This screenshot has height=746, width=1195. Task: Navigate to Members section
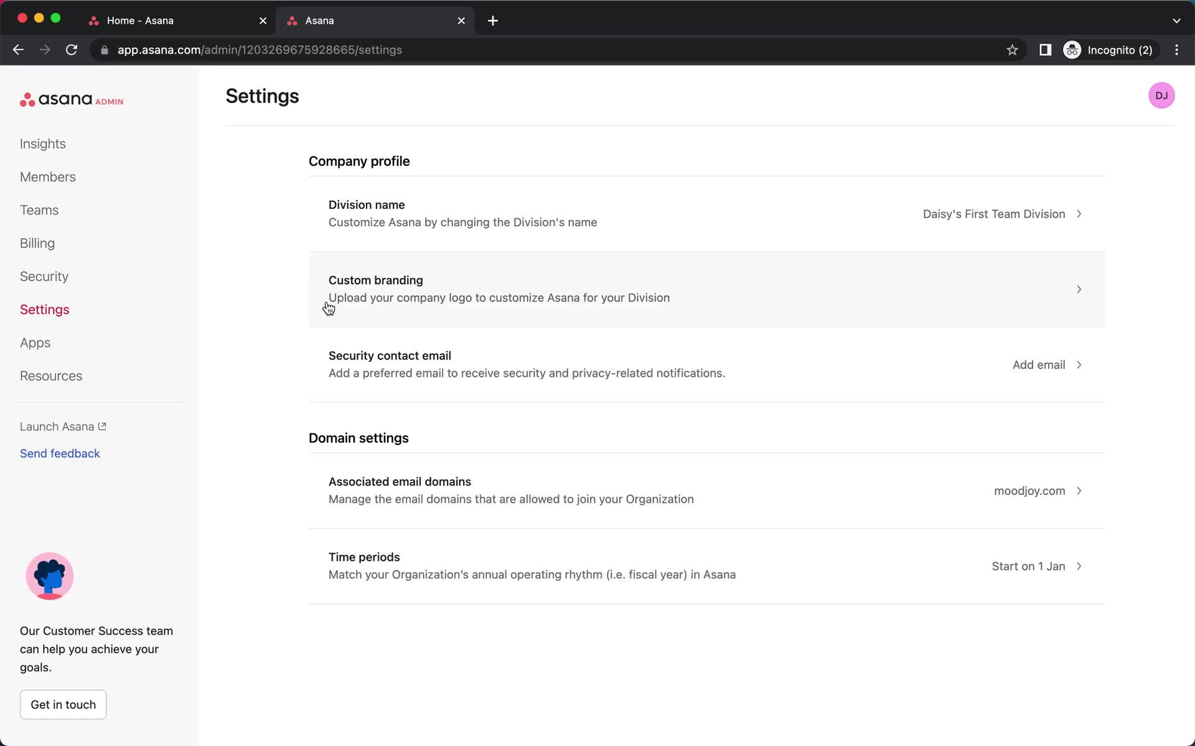tap(47, 176)
